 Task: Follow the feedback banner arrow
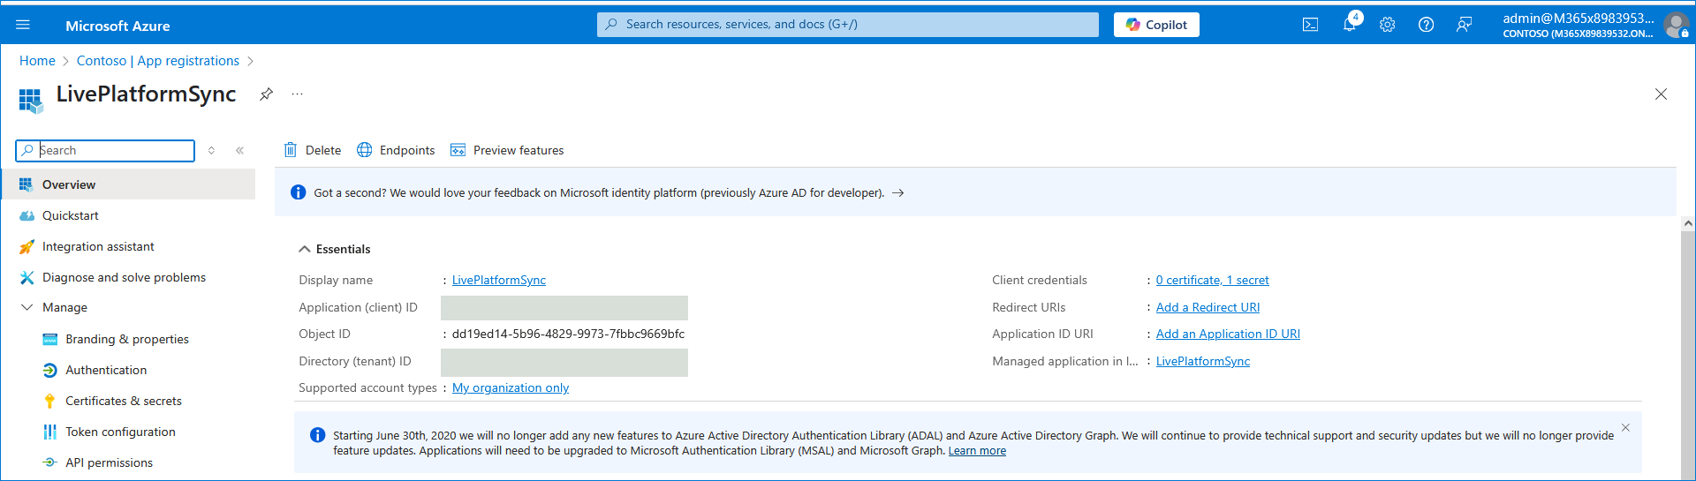[x=897, y=192]
